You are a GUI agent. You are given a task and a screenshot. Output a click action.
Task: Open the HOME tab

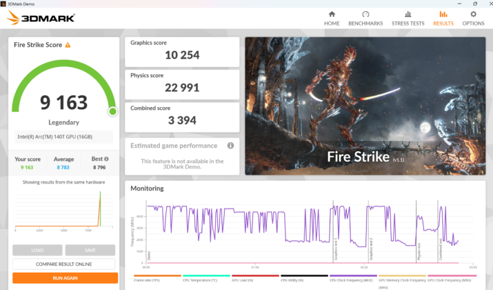[332, 19]
